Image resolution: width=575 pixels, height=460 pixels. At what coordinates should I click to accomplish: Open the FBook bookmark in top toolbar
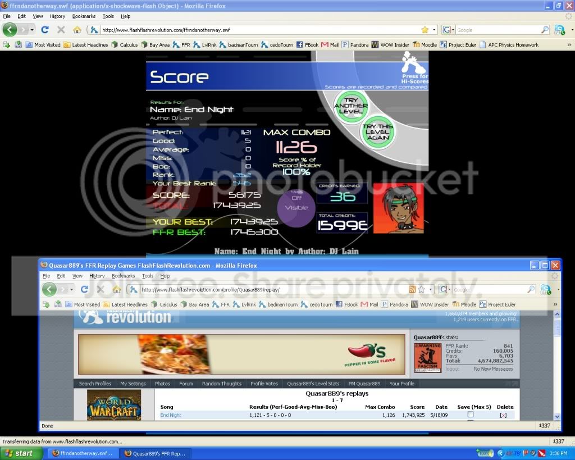tap(307, 45)
